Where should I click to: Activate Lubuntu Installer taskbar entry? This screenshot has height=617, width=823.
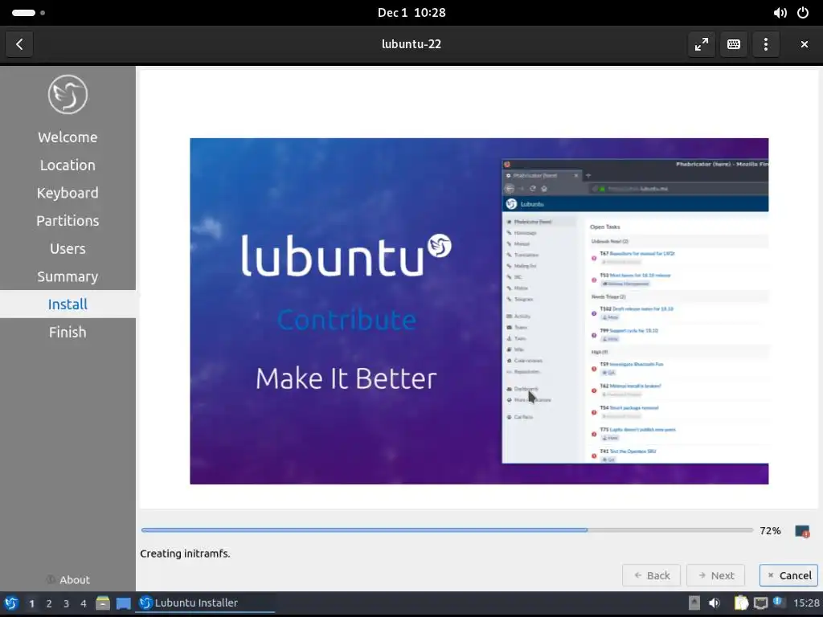pos(206,603)
